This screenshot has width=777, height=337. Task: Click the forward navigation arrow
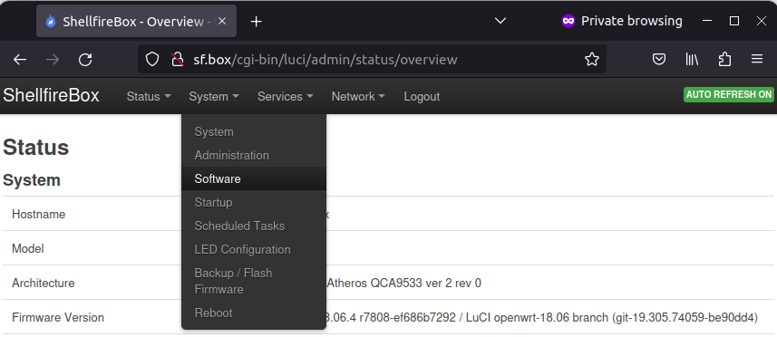point(53,60)
